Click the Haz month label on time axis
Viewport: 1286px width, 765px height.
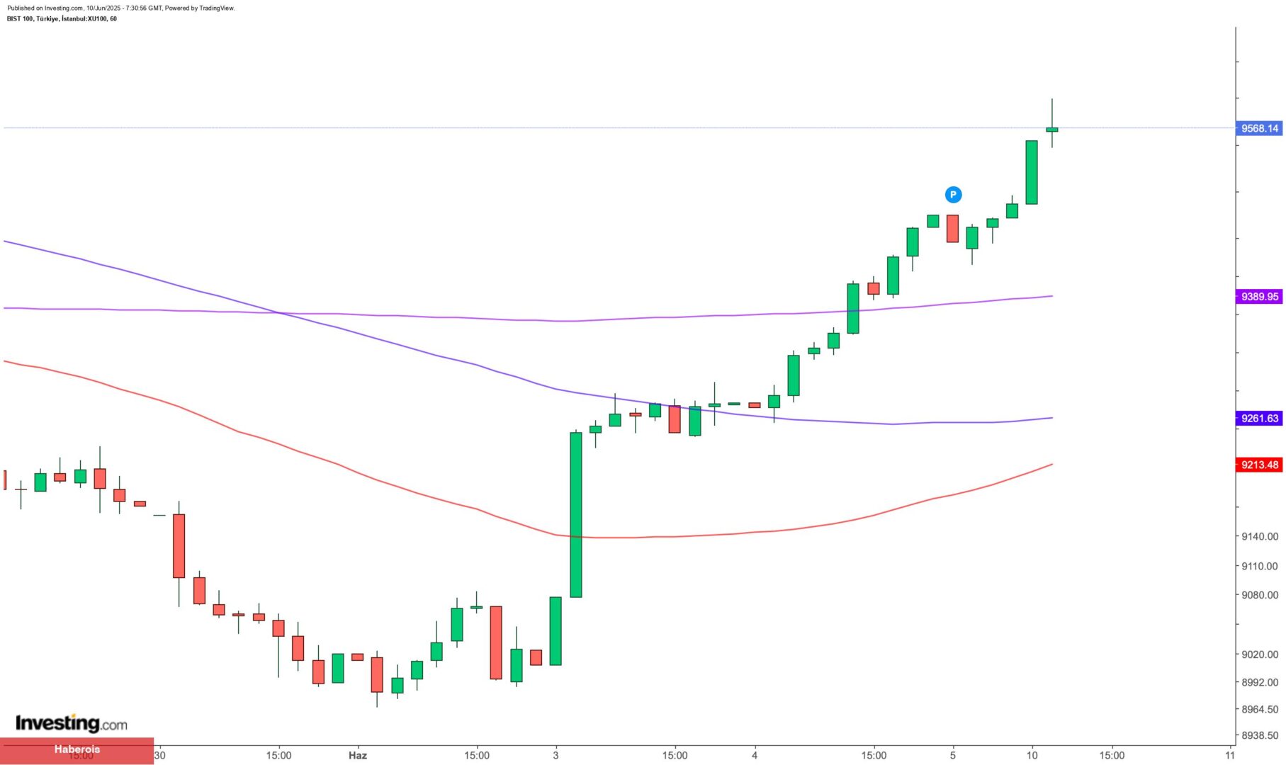pyautogui.click(x=358, y=755)
